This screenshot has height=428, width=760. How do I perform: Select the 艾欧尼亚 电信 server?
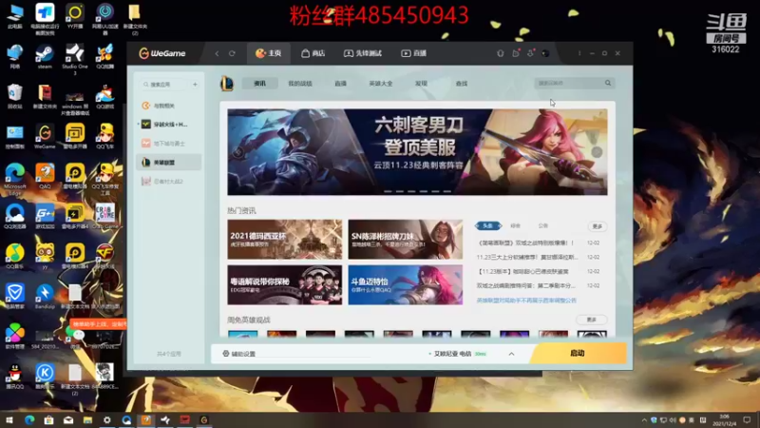[457, 354]
